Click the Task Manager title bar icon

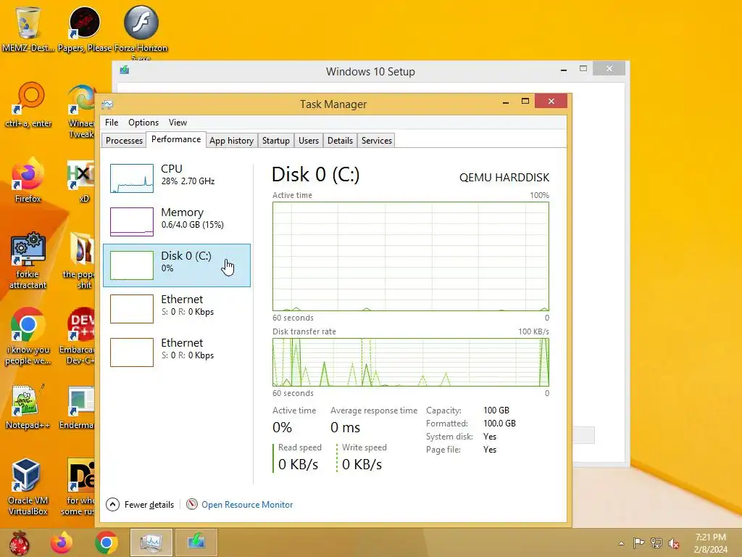(x=107, y=104)
